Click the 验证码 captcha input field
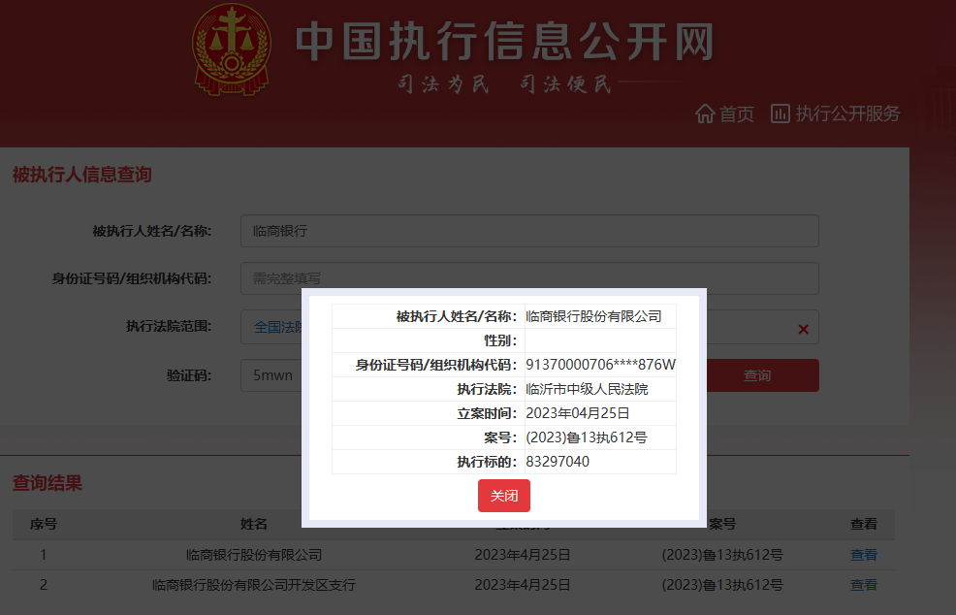Viewport: 956px width, 615px height. pyautogui.click(x=271, y=375)
